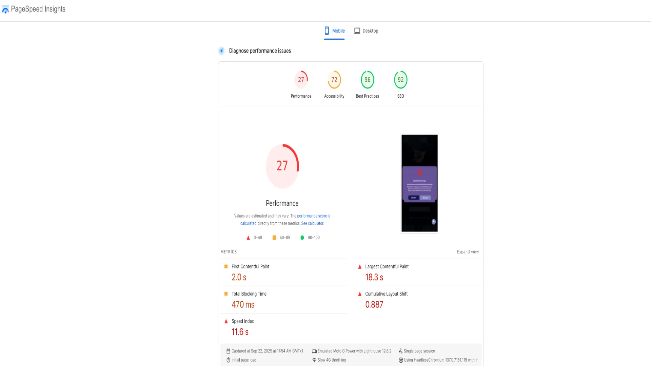Click the desktop monitor icon in tabs
The width and height of the screenshot is (651, 366).
[357, 31]
